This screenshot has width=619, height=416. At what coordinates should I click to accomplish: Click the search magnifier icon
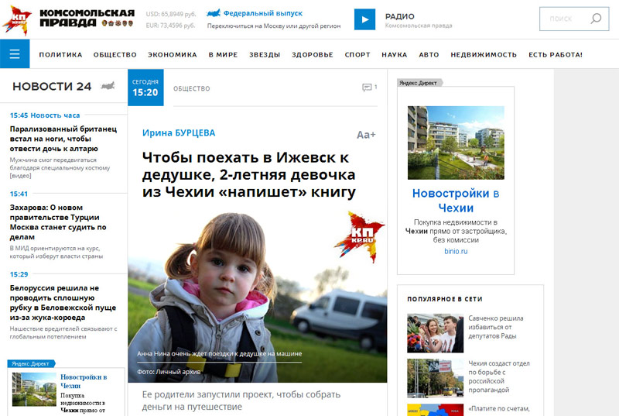[x=596, y=18]
